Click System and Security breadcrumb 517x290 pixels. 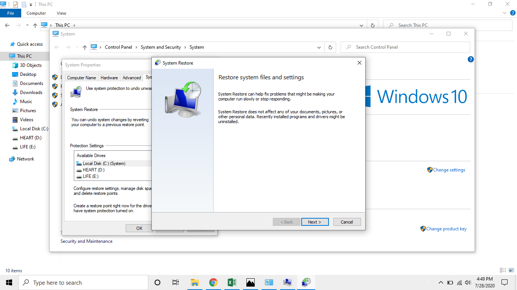click(x=161, y=47)
